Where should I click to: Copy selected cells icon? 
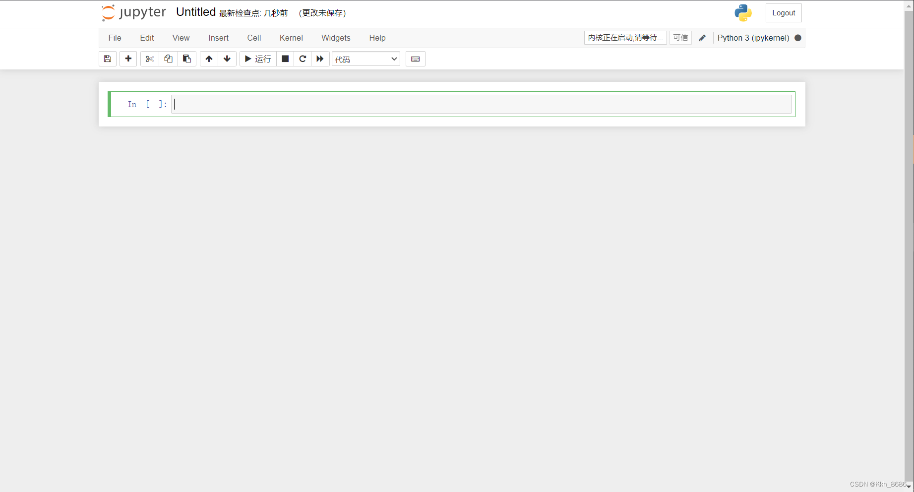point(169,59)
